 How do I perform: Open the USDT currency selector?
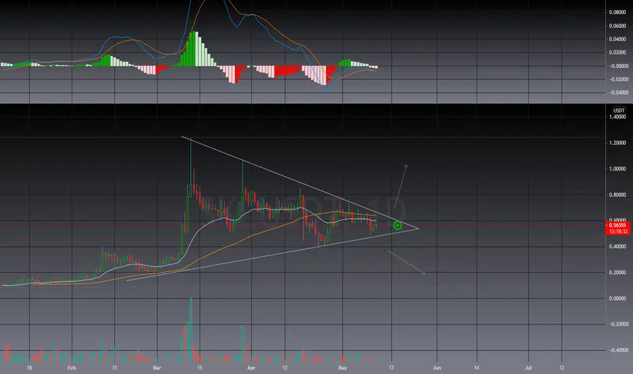click(x=619, y=110)
